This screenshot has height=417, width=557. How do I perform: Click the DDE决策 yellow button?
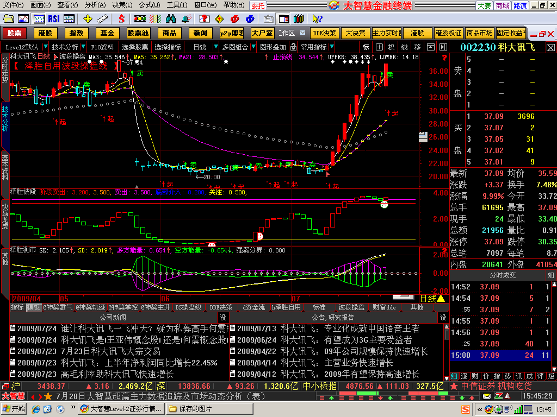[324, 33]
